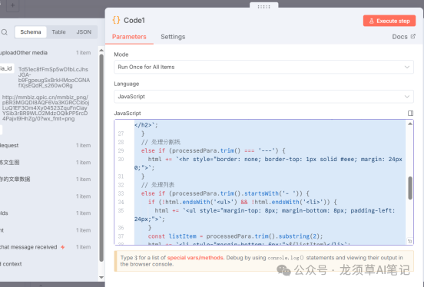Switch to JSON view

84,32
